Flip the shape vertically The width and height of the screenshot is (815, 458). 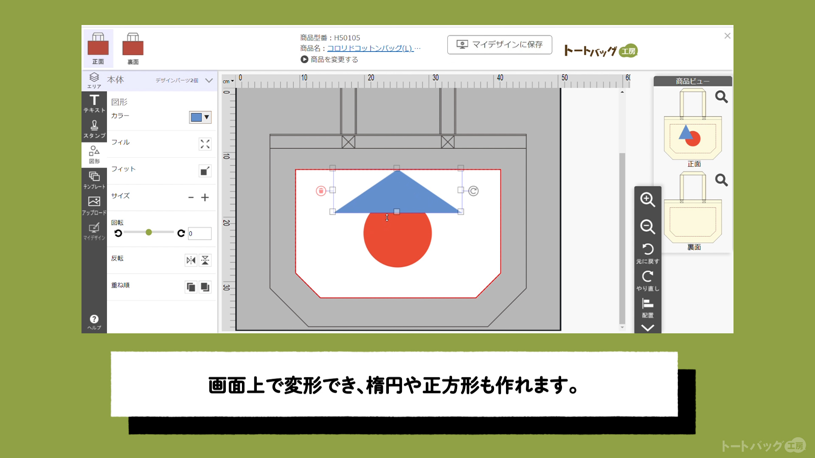coord(205,260)
